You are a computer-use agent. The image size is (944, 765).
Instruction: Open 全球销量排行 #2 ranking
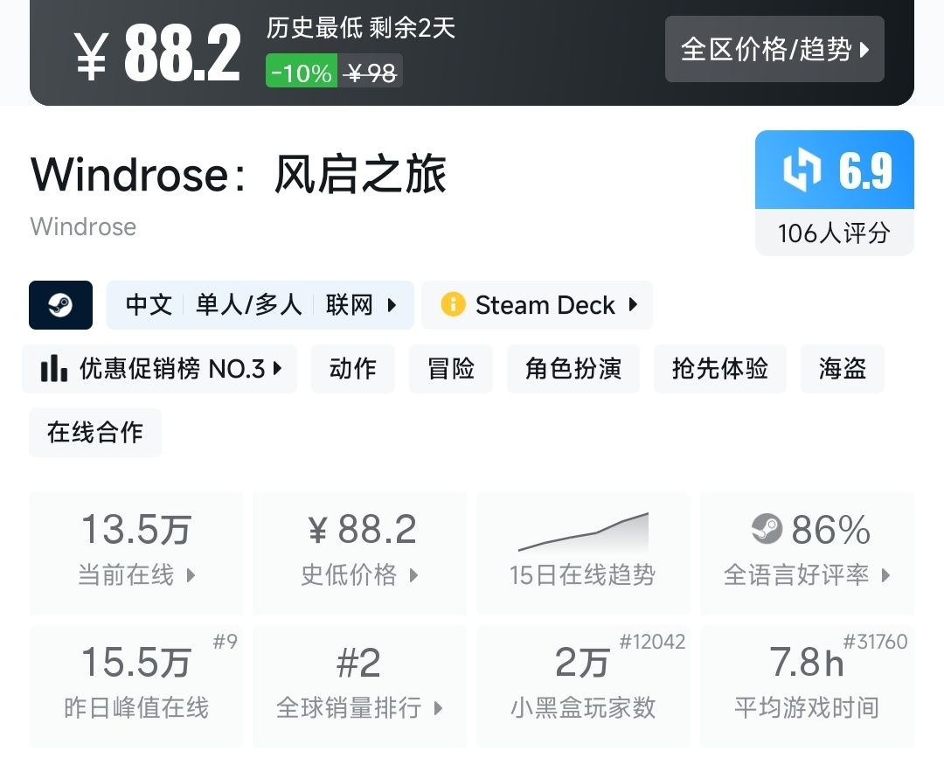coord(359,685)
